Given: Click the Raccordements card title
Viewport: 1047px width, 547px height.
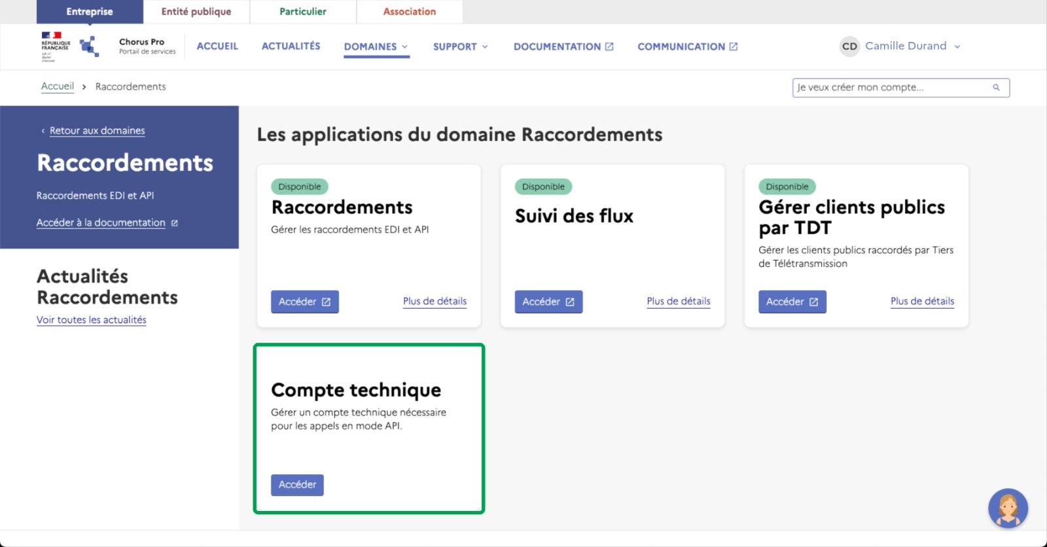Looking at the screenshot, I should pos(342,207).
